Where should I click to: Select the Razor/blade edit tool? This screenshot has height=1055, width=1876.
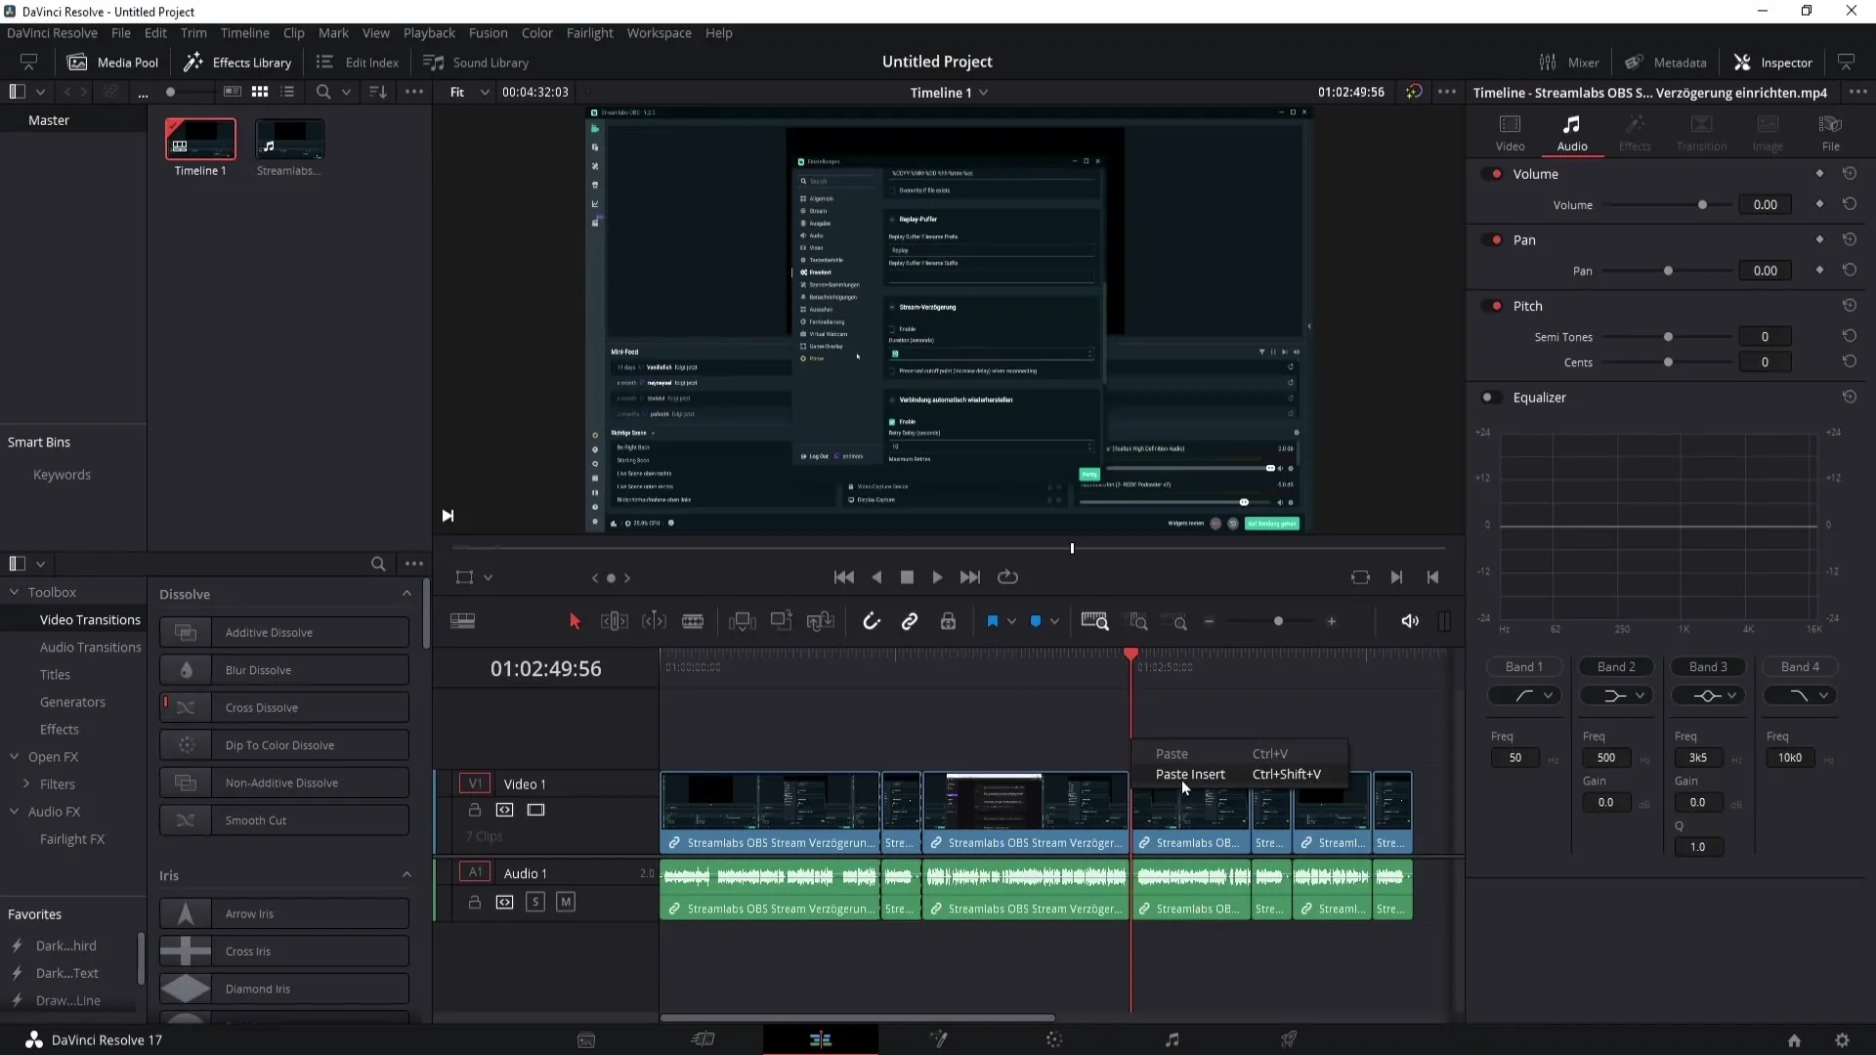pos(692,622)
